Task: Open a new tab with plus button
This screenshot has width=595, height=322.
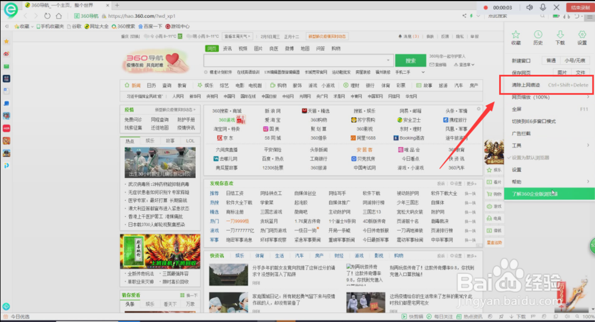Action: coord(117,5)
